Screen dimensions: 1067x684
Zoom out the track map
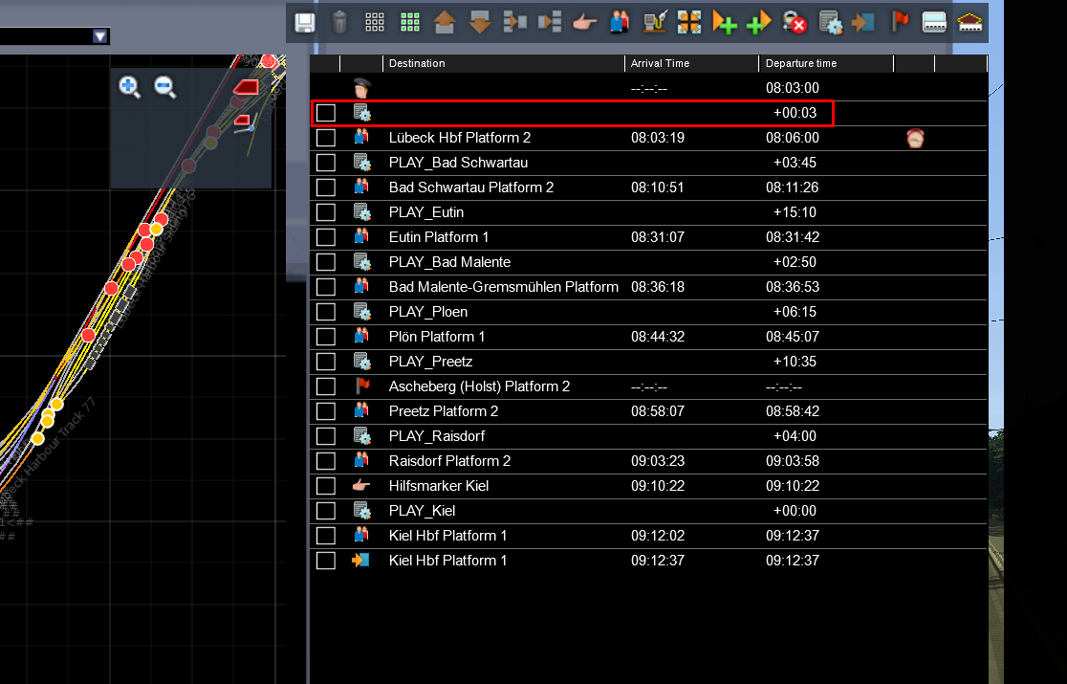[164, 87]
